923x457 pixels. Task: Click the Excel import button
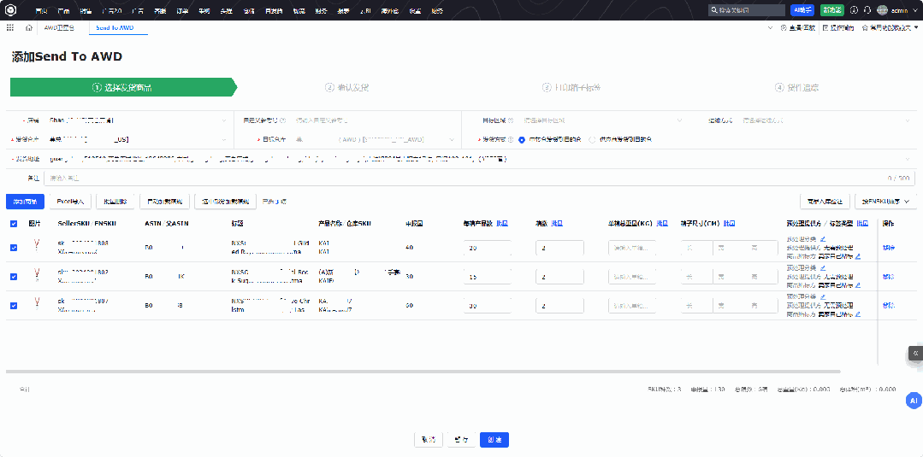tap(70, 202)
